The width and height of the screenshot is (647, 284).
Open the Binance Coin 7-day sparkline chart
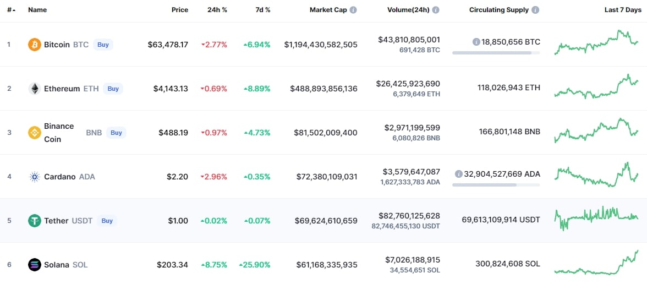(596, 130)
